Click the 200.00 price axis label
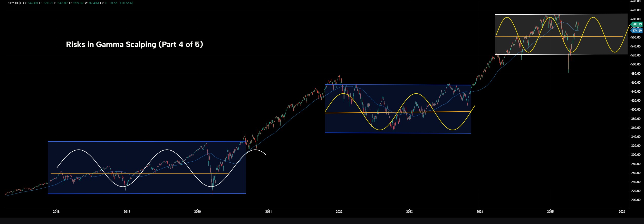The height and width of the screenshot is (224, 644). pyautogui.click(x=636, y=200)
